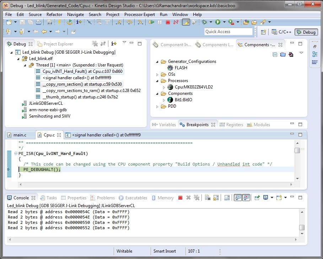The height and width of the screenshot is (259, 323).
Task: Select __thumb_startup() stack frame
Action: point(77,97)
